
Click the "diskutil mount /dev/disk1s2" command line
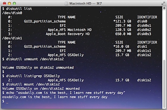[33, 84]
